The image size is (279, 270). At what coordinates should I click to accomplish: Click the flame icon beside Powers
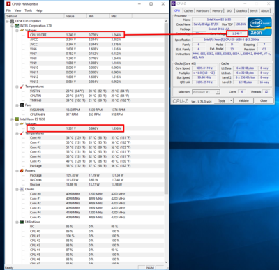pyautogui.click(x=22, y=170)
